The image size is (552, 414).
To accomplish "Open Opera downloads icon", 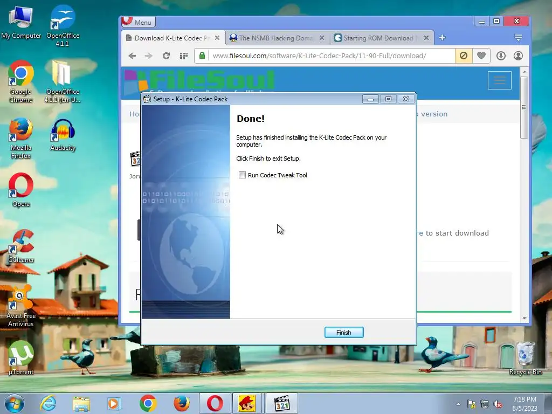I will pyautogui.click(x=501, y=56).
